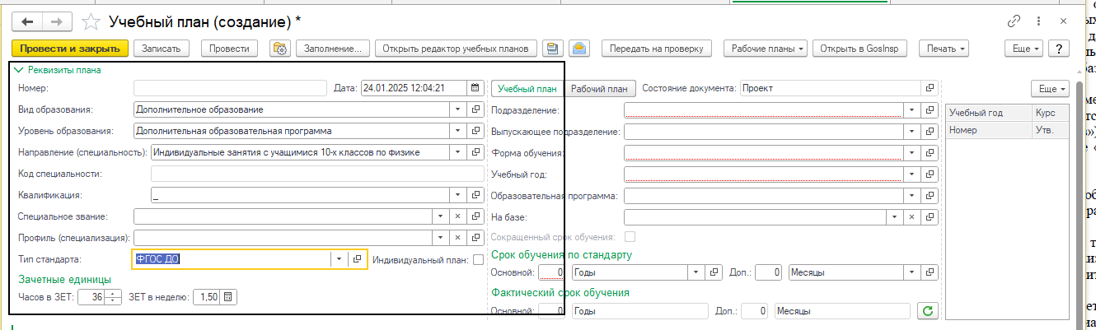Click the link icon in the window header
1096x330 pixels.
[x=1014, y=21]
